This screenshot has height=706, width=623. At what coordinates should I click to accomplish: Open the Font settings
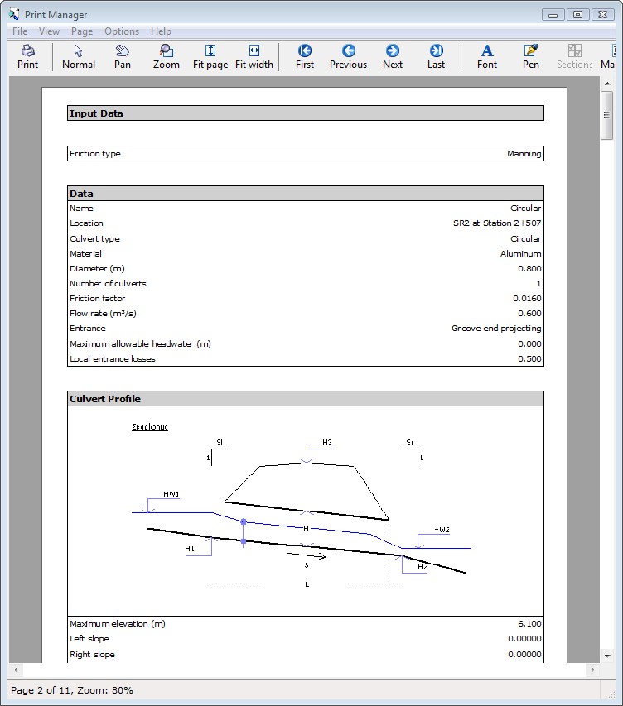(487, 56)
